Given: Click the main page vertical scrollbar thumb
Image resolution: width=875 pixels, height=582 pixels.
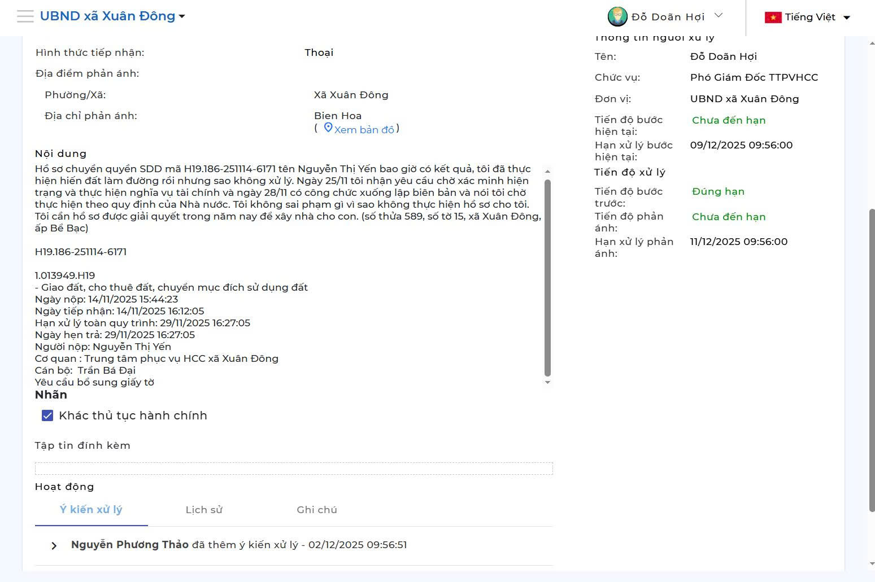Looking at the screenshot, I should click(872, 360).
